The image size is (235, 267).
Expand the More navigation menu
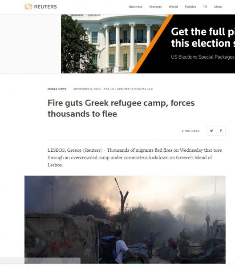point(218,7)
